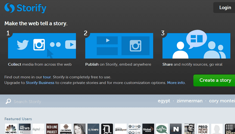Screen dimensions: 235x134
Task: Click the Flickr two-dot icon
Action: coord(55,45)
